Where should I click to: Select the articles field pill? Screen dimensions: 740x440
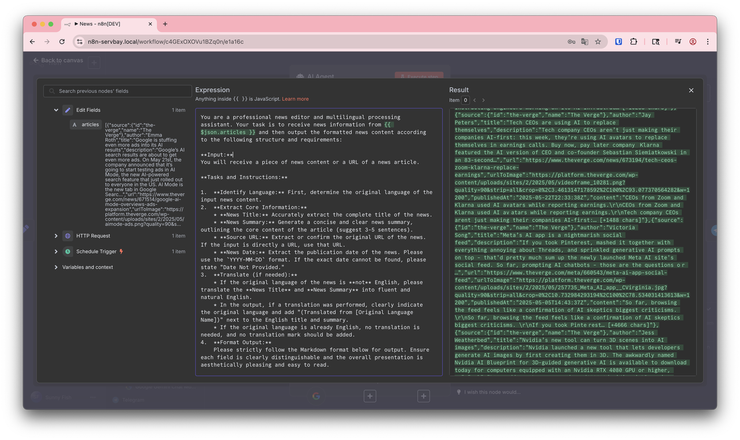tap(86, 125)
